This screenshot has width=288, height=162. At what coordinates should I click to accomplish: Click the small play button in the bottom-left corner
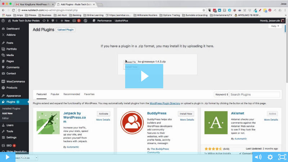pyautogui.click(x=8, y=157)
